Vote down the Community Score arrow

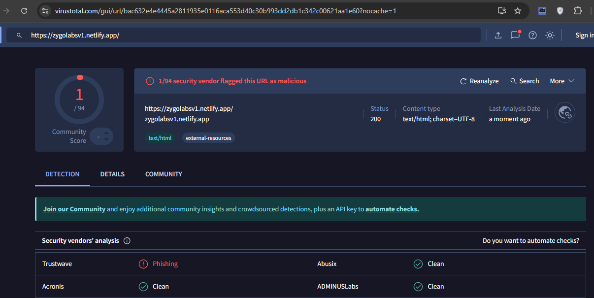106,140
